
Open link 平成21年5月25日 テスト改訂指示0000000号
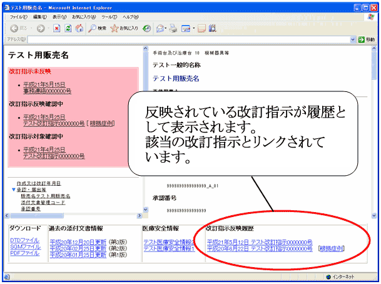[54, 121]
